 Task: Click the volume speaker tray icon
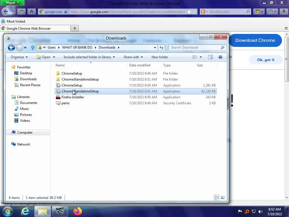260,211
